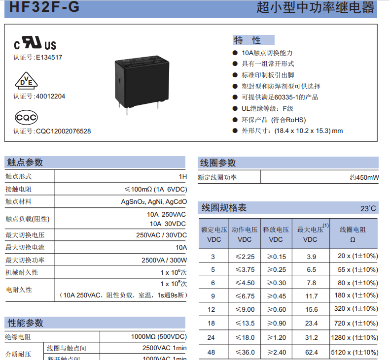Select the 62.4 max voltage cell
389x360 pixels.
312,352
